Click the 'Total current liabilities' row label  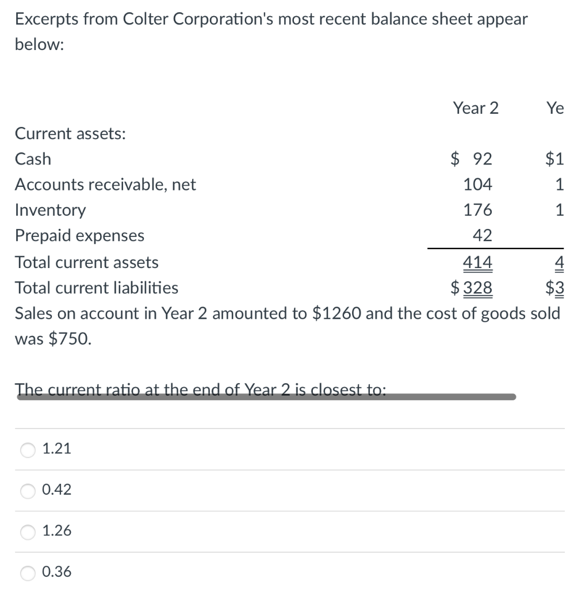[x=97, y=288]
